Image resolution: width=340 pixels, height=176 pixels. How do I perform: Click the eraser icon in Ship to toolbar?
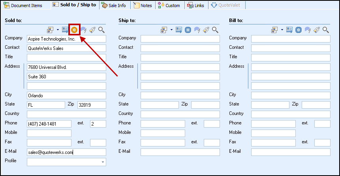(x=206, y=30)
